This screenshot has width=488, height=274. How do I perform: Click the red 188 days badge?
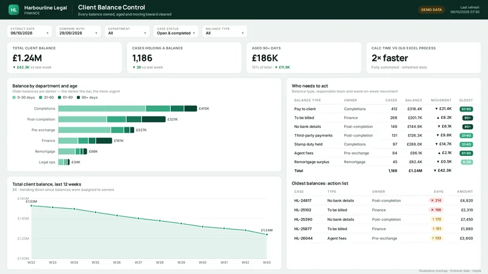(x=436, y=209)
